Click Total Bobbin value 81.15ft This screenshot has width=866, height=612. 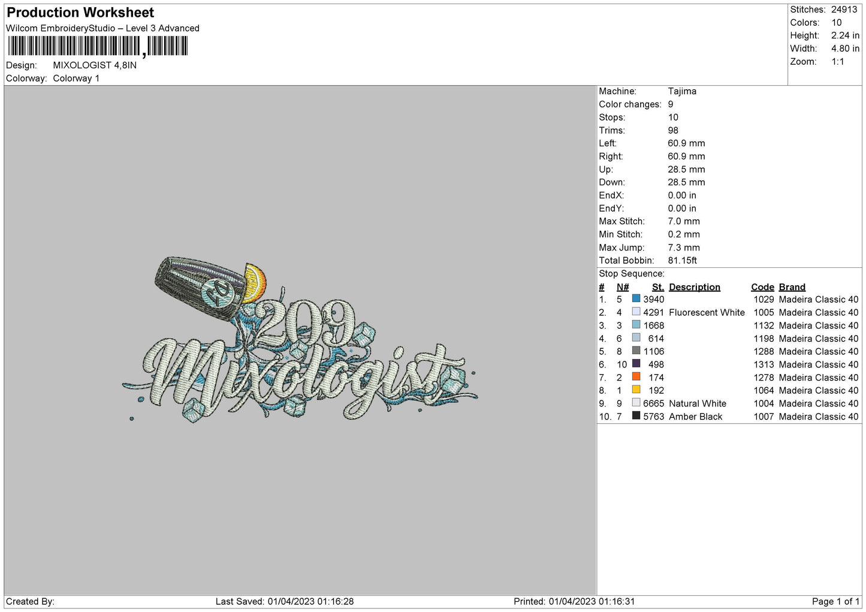pos(683,260)
